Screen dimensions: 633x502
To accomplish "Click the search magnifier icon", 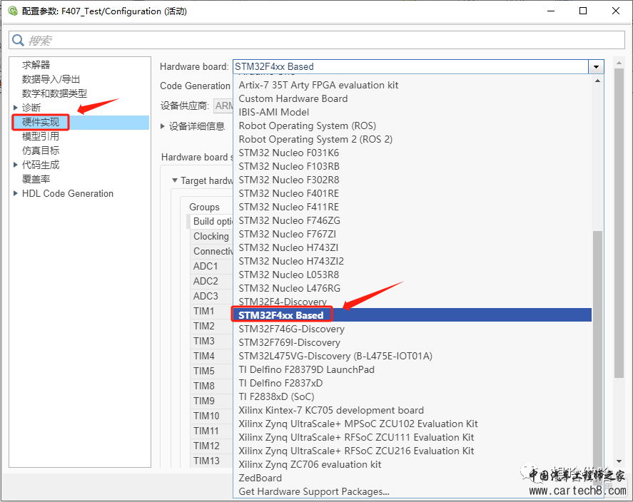I will (x=18, y=41).
